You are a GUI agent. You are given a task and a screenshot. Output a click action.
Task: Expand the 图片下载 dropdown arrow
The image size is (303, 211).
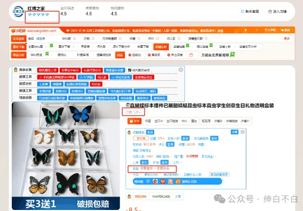pos(74,47)
